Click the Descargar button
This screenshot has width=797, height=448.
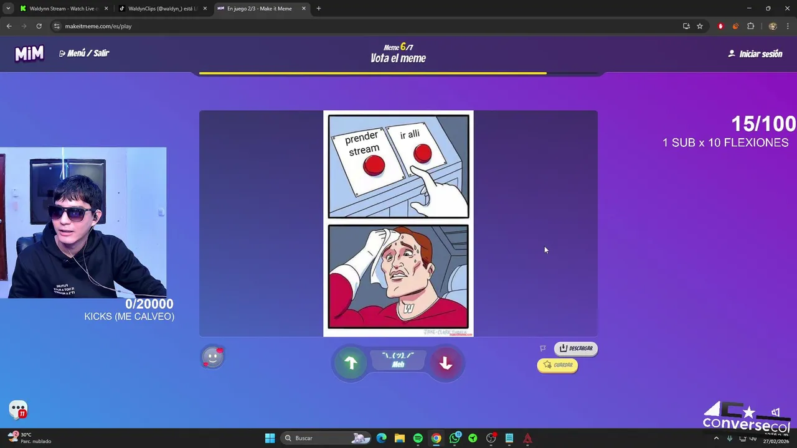click(x=576, y=348)
